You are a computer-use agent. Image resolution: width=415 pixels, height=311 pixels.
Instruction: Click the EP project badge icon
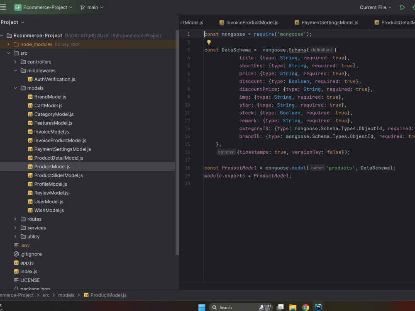pos(18,7)
